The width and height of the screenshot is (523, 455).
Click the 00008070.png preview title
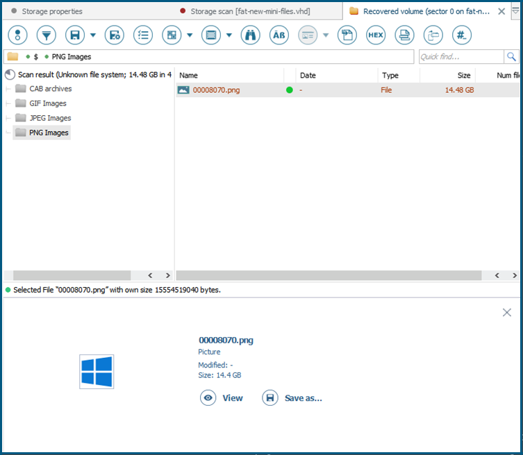tap(226, 340)
